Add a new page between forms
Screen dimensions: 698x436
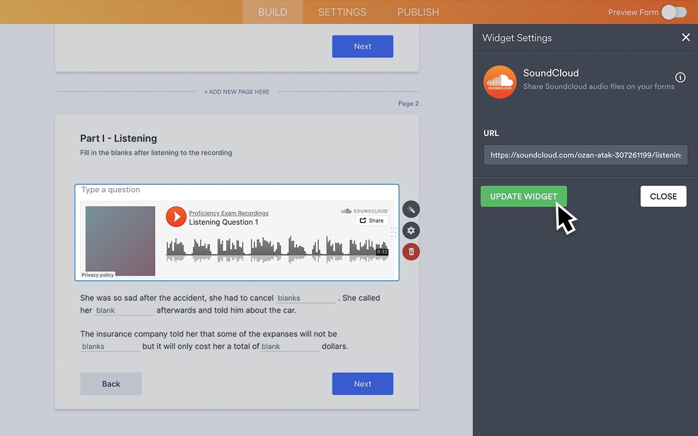237,92
